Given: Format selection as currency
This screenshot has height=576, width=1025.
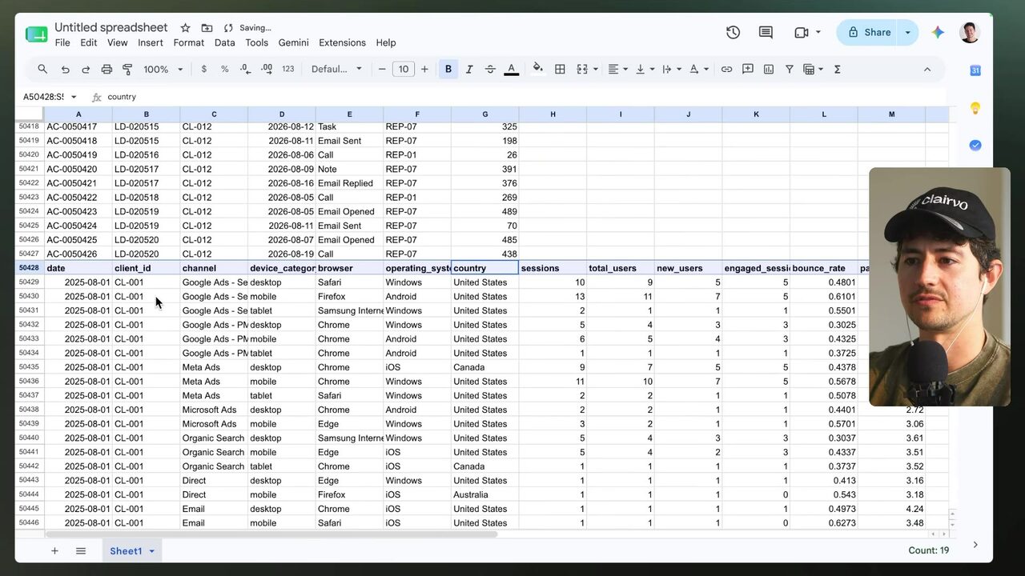Looking at the screenshot, I should pos(204,70).
